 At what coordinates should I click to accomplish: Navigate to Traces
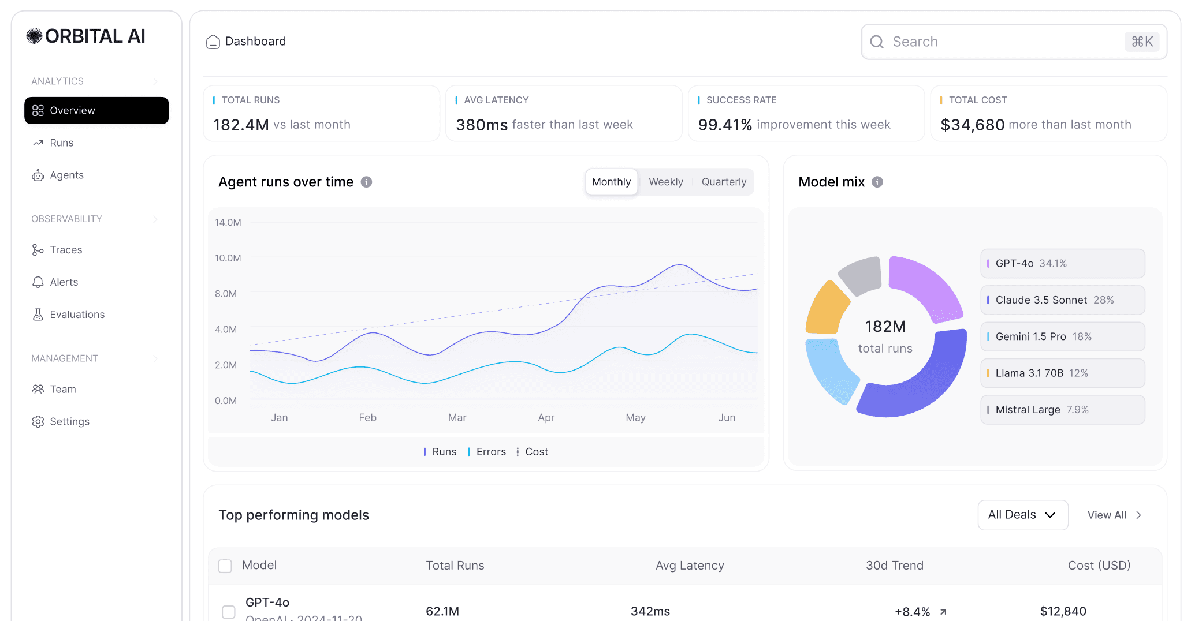[x=96, y=250]
